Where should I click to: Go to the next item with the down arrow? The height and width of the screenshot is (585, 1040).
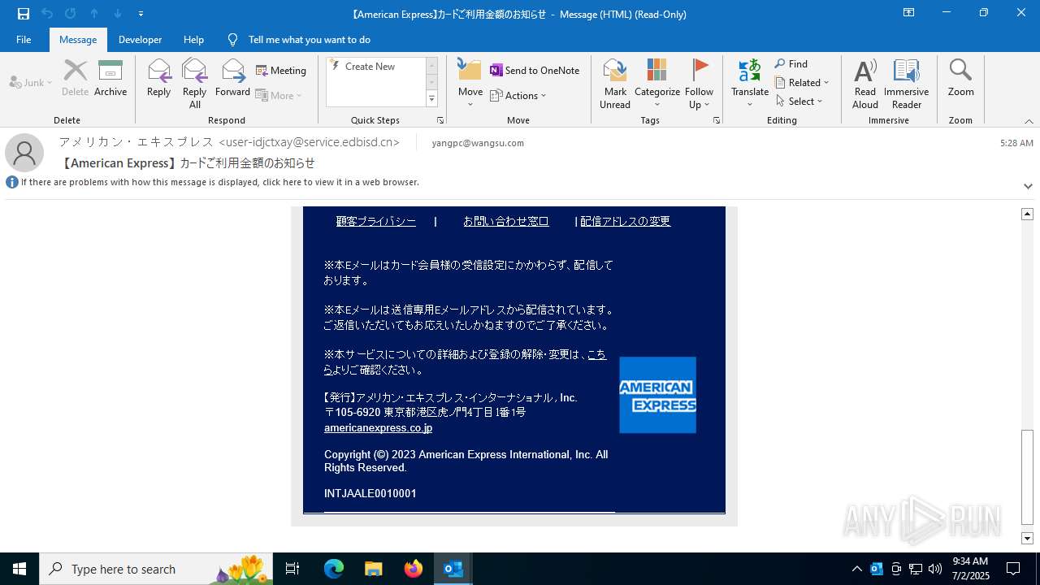click(x=118, y=14)
